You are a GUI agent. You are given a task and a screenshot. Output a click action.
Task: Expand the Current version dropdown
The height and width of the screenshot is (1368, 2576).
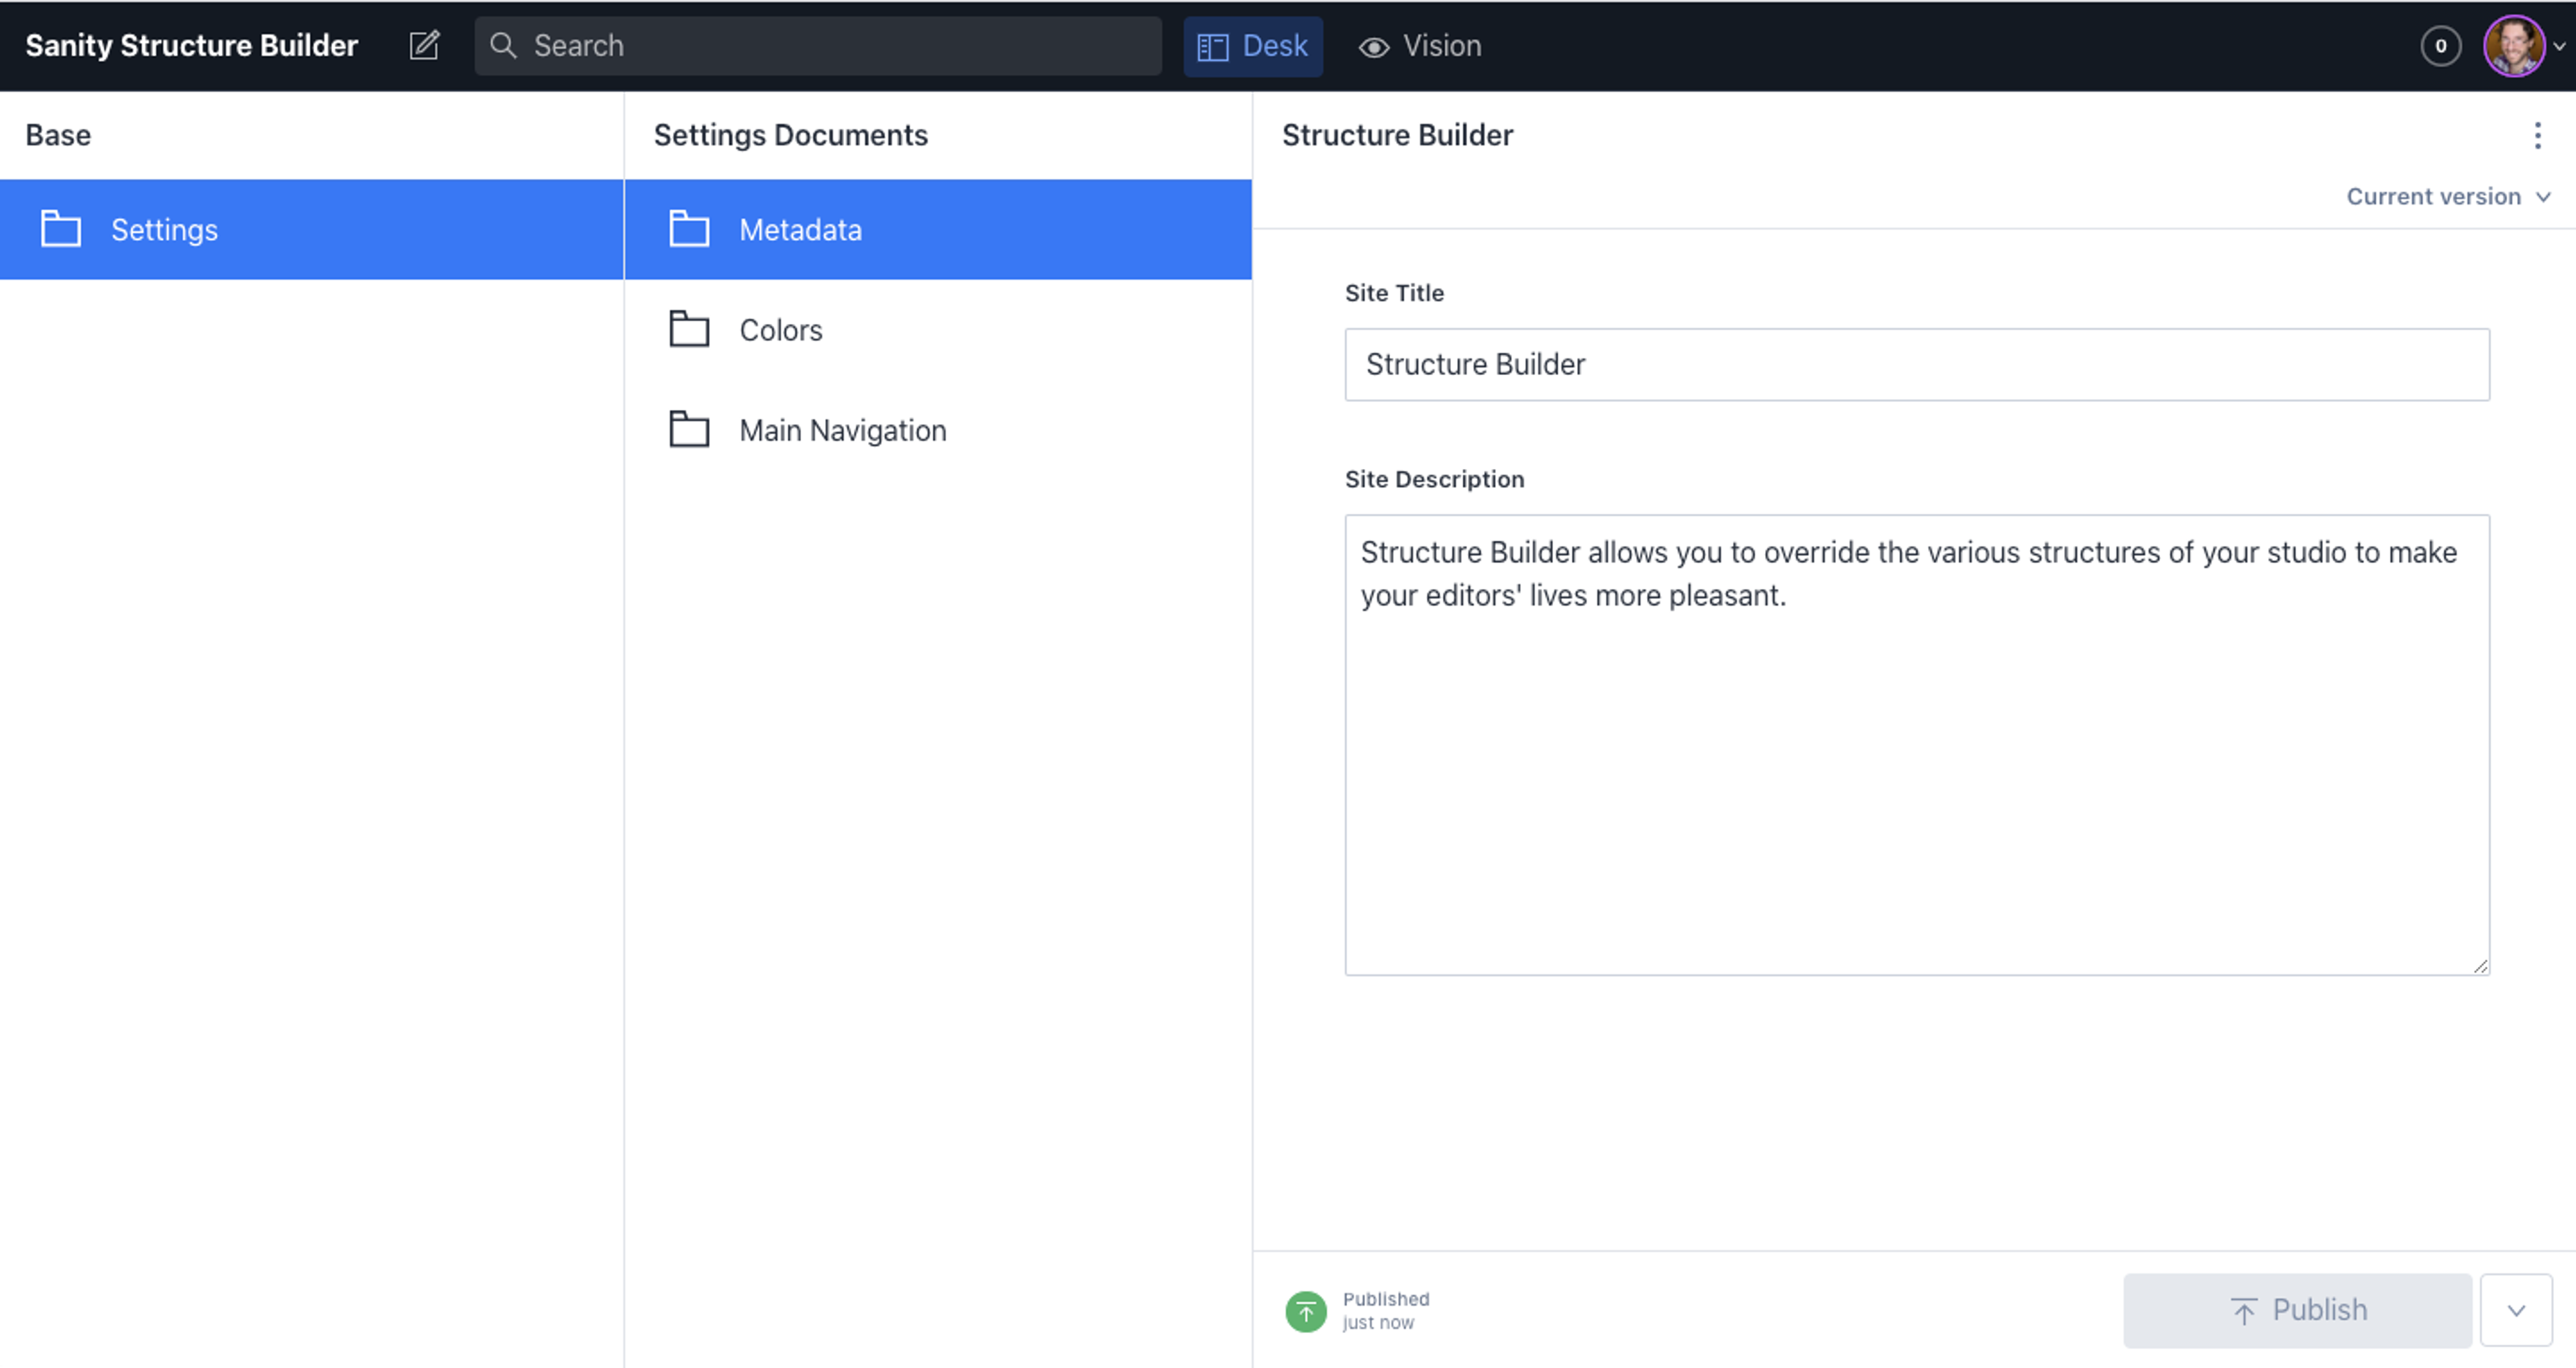[2447, 196]
